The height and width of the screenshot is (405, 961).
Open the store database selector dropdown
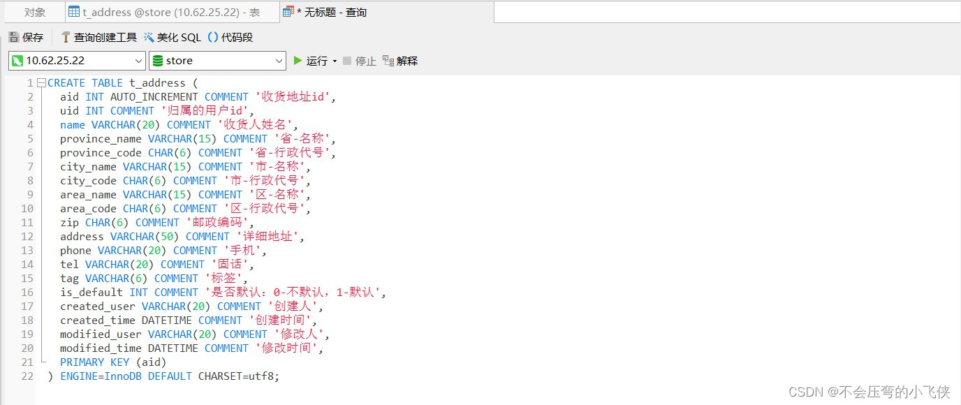[279, 60]
